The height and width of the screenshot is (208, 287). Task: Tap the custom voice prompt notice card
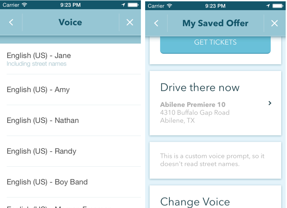pos(215,160)
